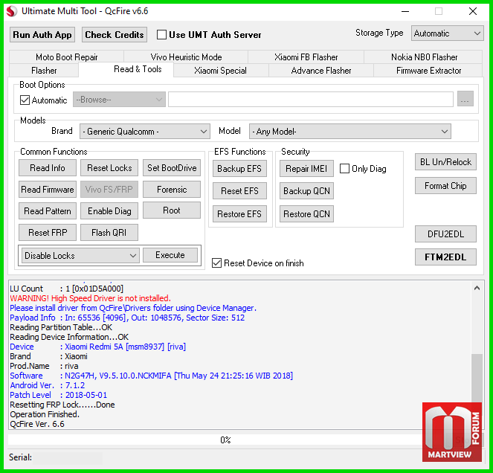
Task: Click the 'Resetting FRP Lock......Done' log line
Action: pos(62,405)
